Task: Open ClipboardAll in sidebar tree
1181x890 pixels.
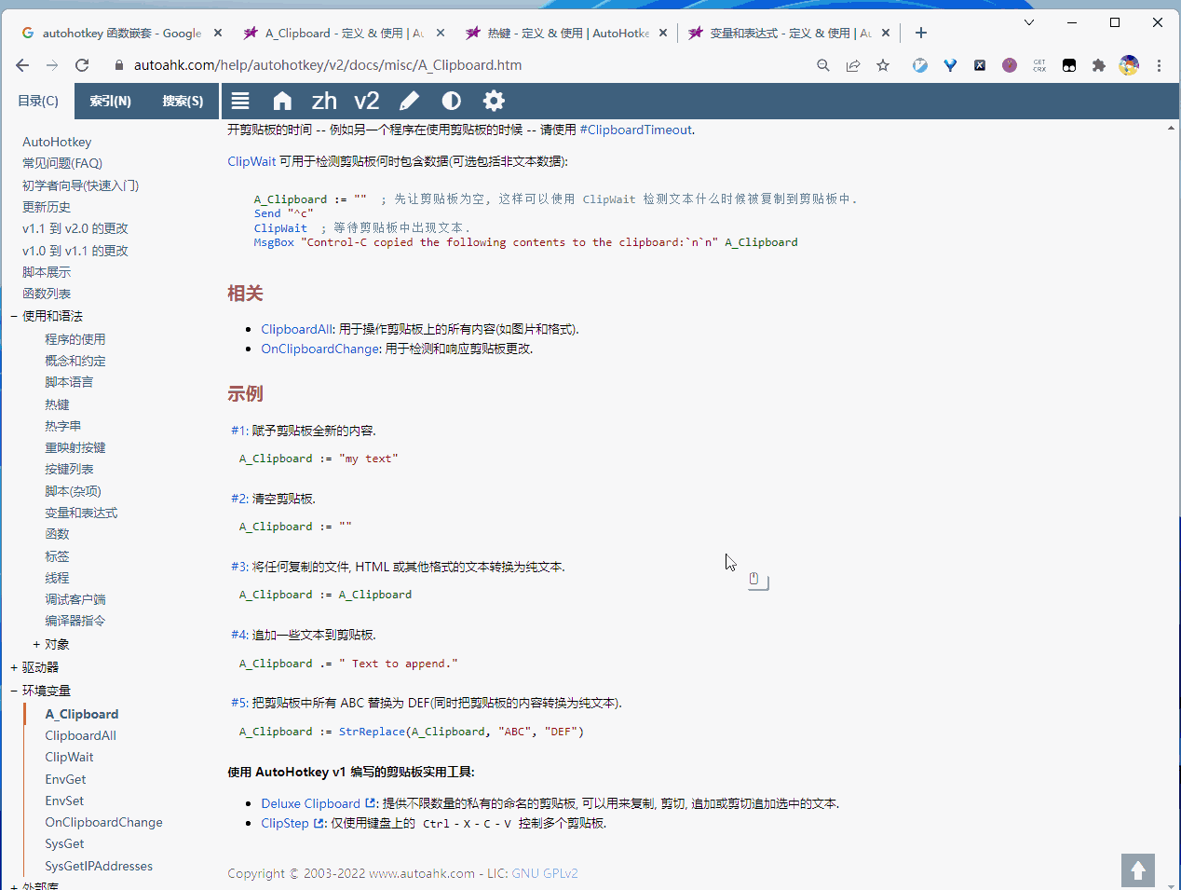Action: 81,735
